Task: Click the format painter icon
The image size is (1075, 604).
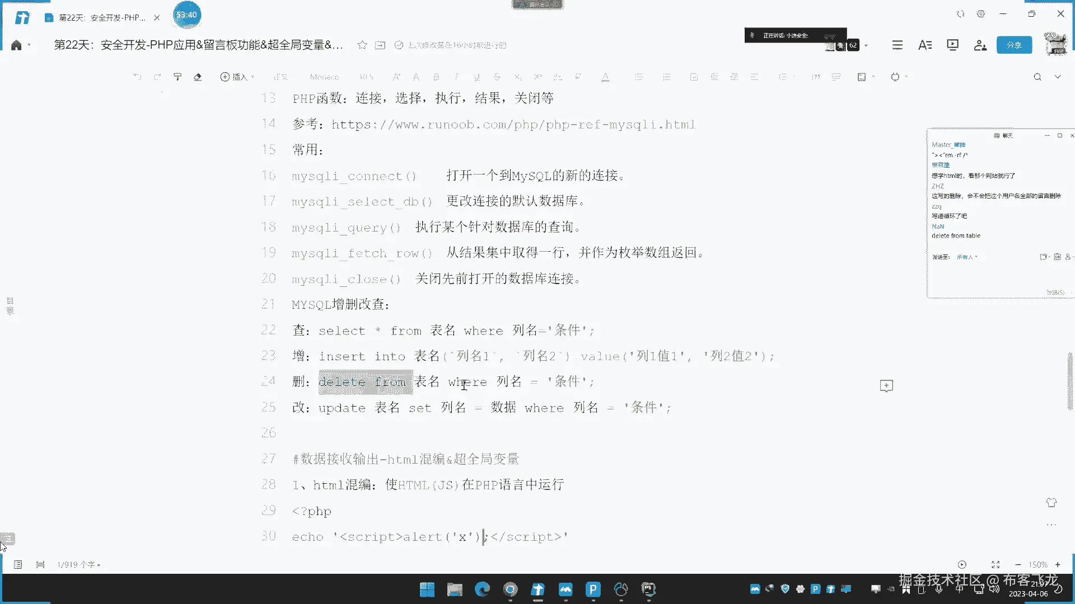Action: (x=177, y=77)
